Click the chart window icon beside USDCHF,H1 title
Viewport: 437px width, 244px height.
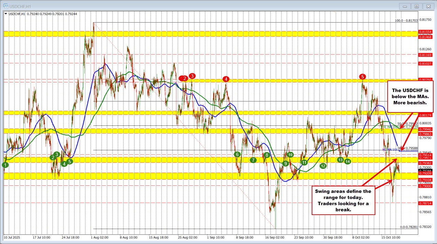coord(5,6)
